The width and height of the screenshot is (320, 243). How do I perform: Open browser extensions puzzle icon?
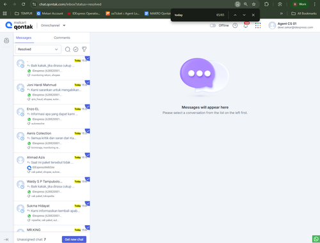point(266,4)
